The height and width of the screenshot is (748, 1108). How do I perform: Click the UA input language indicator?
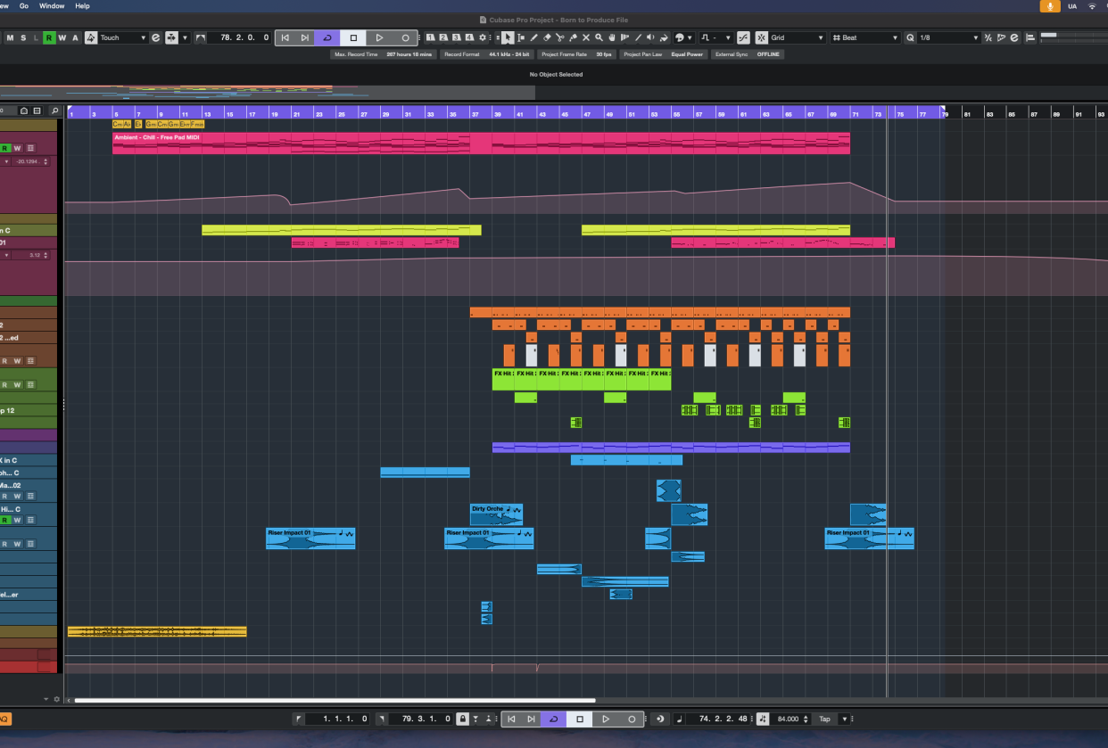1071,5
